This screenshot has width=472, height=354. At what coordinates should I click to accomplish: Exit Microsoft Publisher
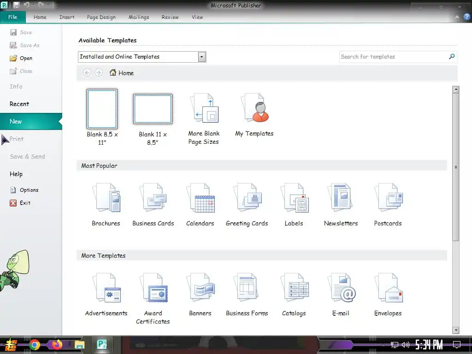pyautogui.click(x=20, y=203)
